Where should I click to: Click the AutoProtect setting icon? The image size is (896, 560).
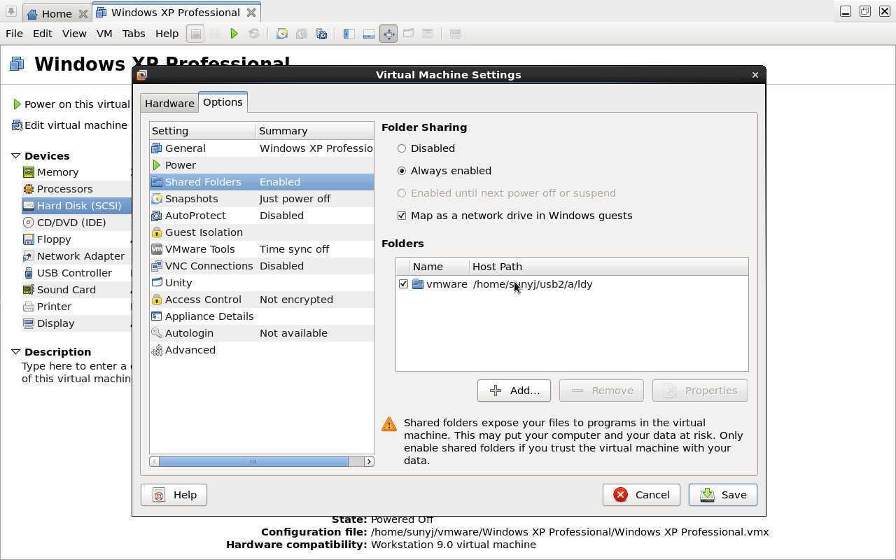157,216
